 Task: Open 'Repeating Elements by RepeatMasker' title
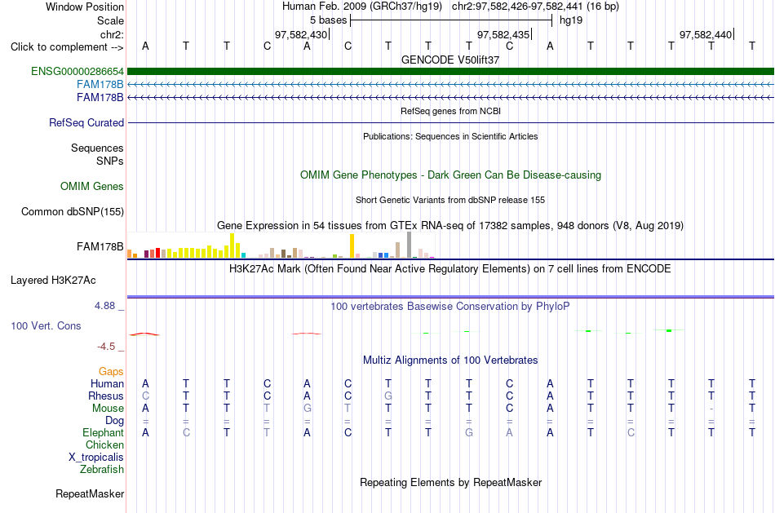coord(450,482)
